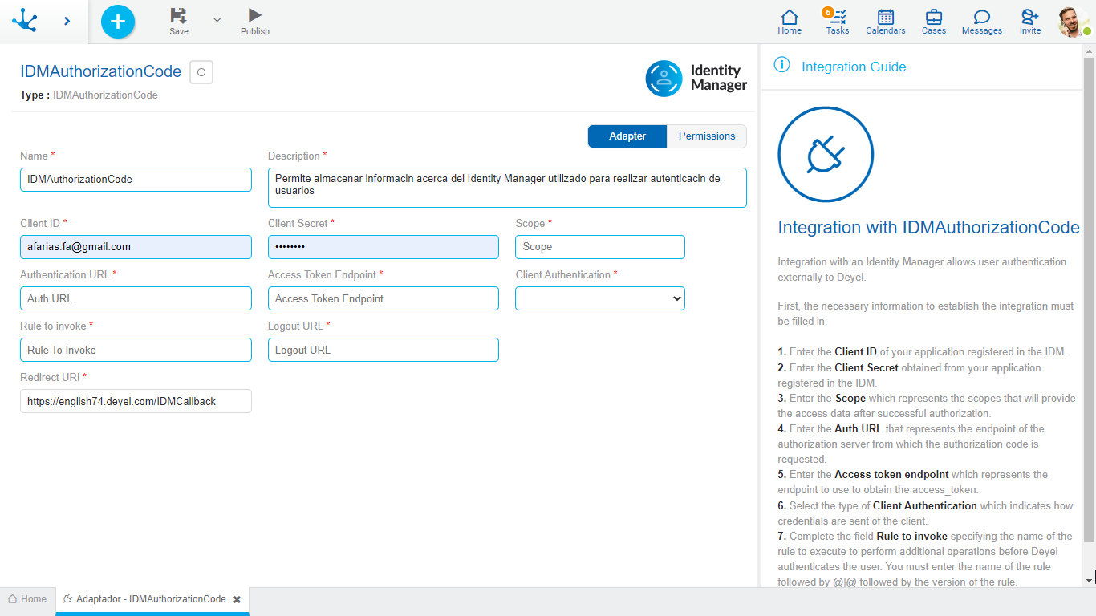Expand the left menu chevron arrow
Screen dimensions: 1096x616
point(67,22)
